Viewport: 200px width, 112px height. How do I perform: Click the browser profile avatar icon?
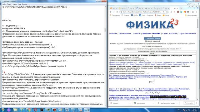click(193, 12)
